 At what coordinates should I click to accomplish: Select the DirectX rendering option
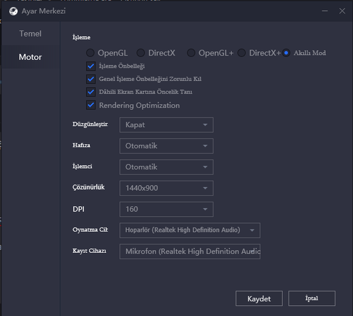pyautogui.click(x=141, y=53)
